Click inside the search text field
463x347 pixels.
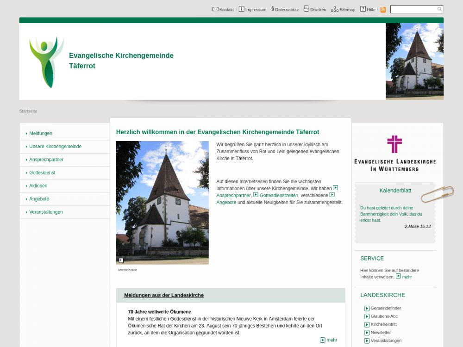coord(413,9)
